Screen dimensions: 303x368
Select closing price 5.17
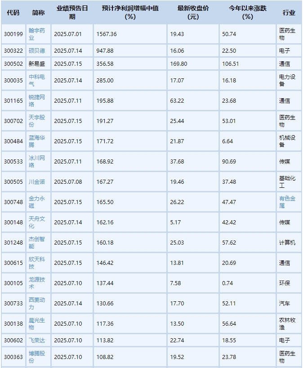click(x=175, y=222)
